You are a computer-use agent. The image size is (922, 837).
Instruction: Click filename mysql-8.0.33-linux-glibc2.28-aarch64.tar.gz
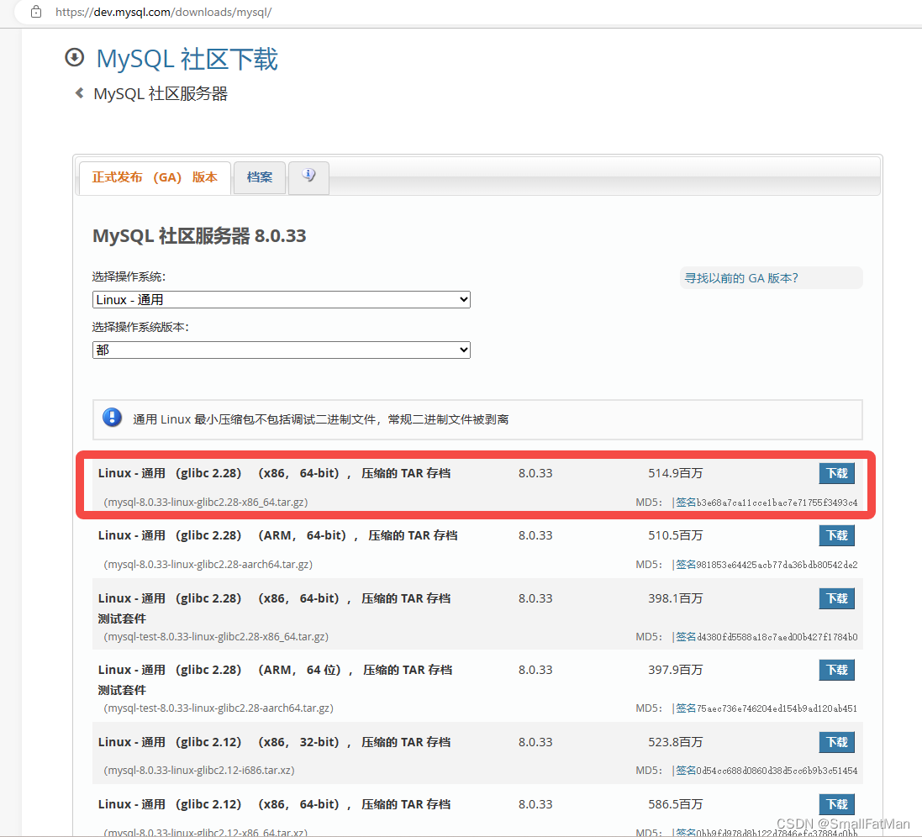click(x=208, y=565)
